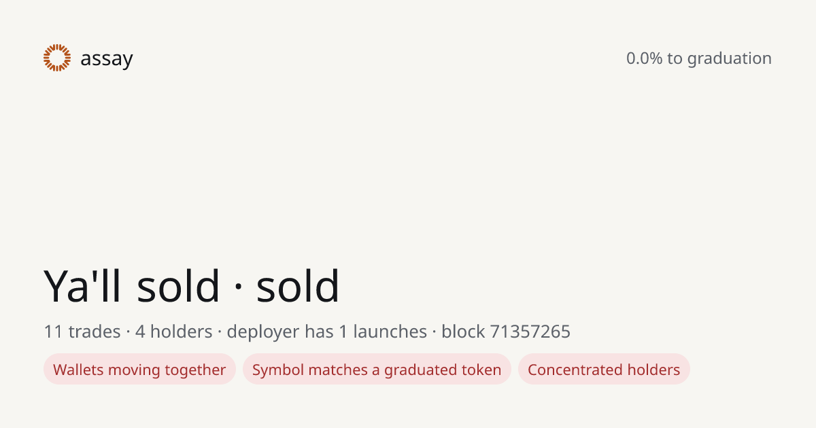Click the word 'deployer' in the stats line
The width and height of the screenshot is (816, 428).
[263, 333]
